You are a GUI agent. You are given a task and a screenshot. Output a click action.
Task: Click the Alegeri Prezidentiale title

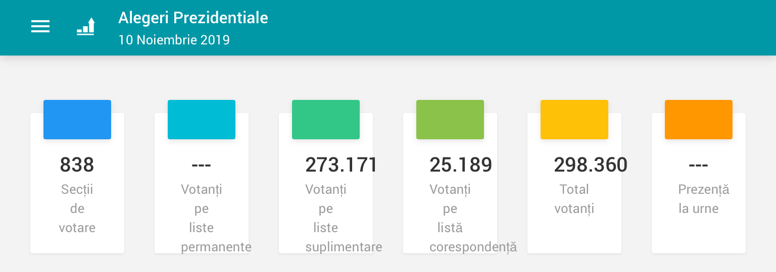coord(193,18)
